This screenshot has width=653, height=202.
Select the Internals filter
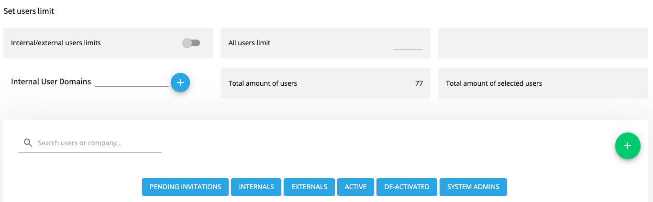[x=256, y=187]
